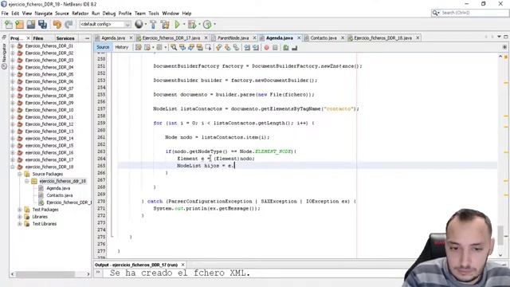Viewport: 510px width, 287px height.
Task: Switch to the Services panel tab
Action: point(65,38)
